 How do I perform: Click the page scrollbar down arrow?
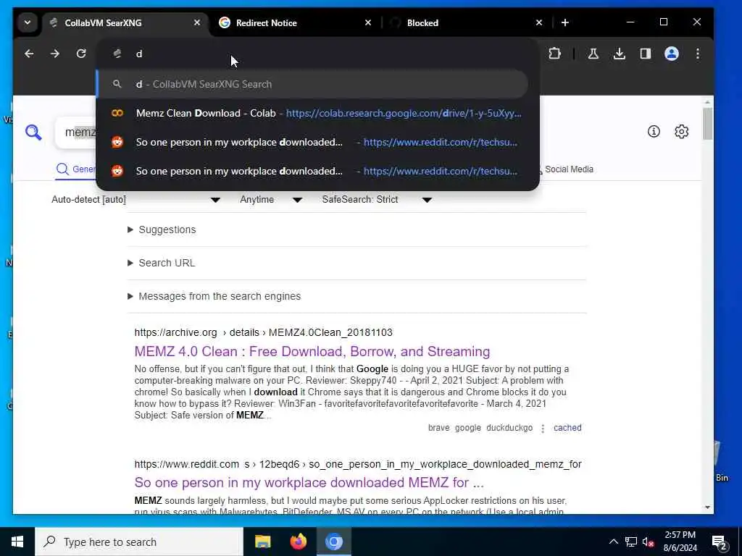coord(707,507)
